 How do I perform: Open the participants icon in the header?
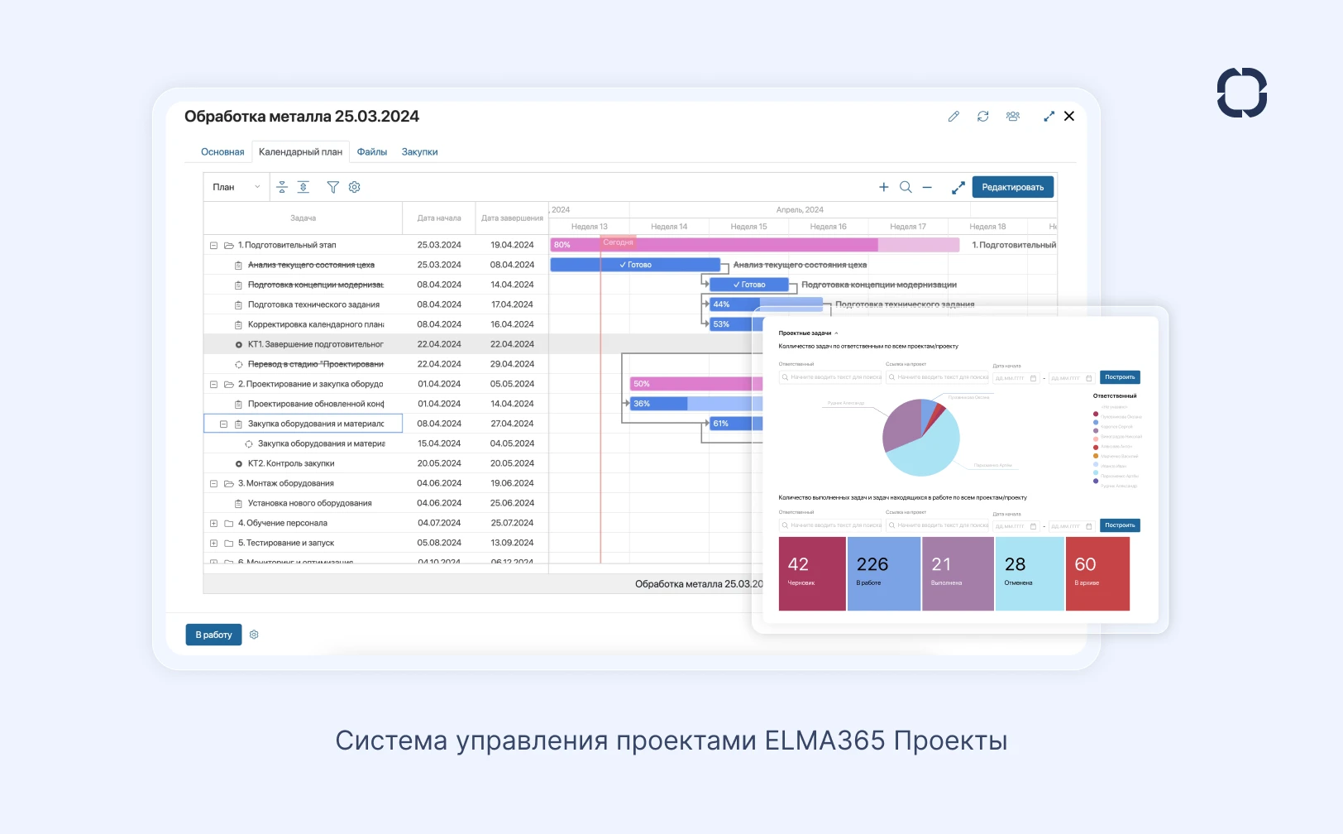coord(1013,116)
